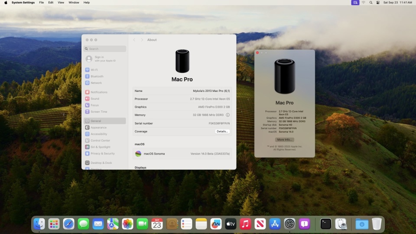This screenshot has height=234, width=416.
Task: Open Bluetooth settings in the sidebar
Action: pos(105,76)
